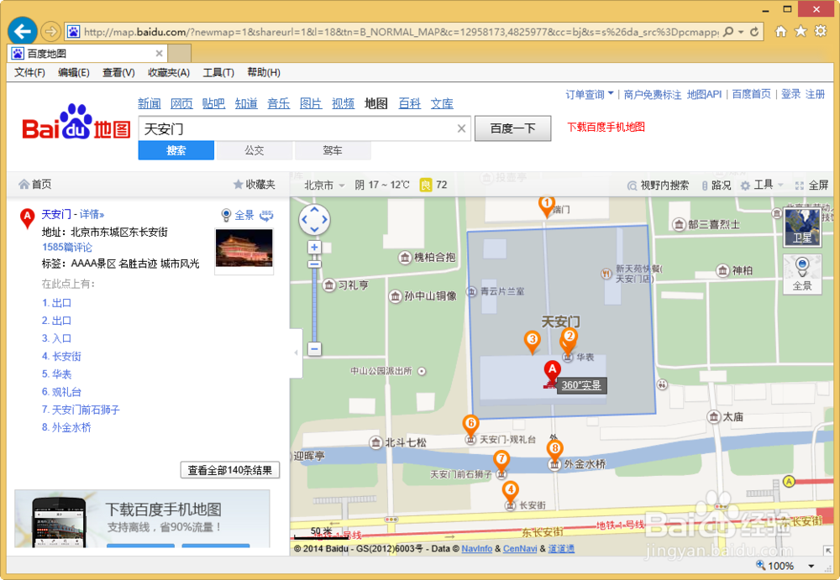Click the address bar search magnifier icon

point(728,32)
